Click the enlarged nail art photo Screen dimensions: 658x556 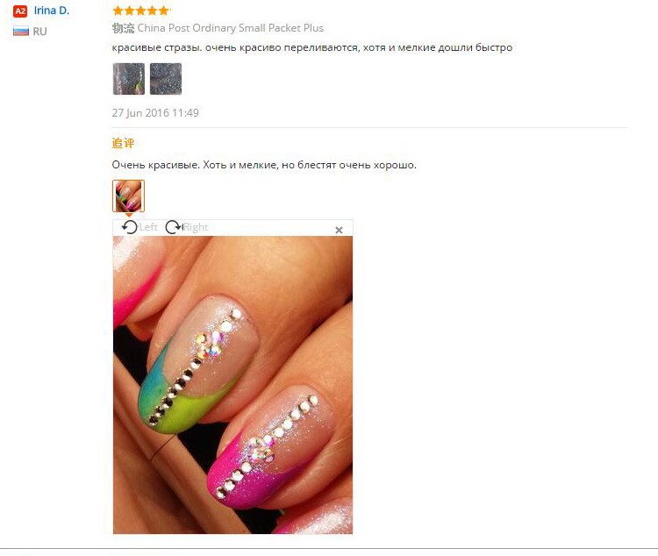(x=232, y=385)
